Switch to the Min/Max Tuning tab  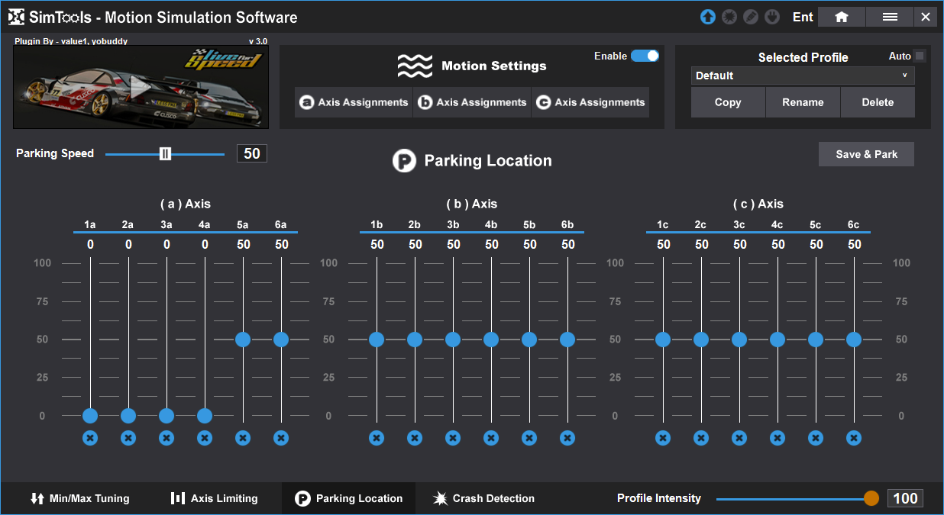pyautogui.click(x=80, y=498)
